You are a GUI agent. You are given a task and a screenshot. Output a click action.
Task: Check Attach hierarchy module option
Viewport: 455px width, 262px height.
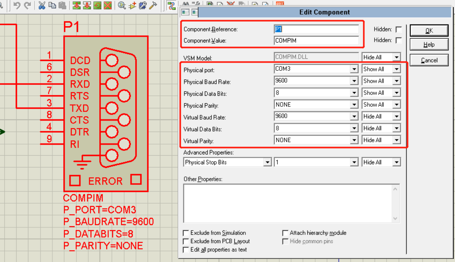(x=285, y=233)
